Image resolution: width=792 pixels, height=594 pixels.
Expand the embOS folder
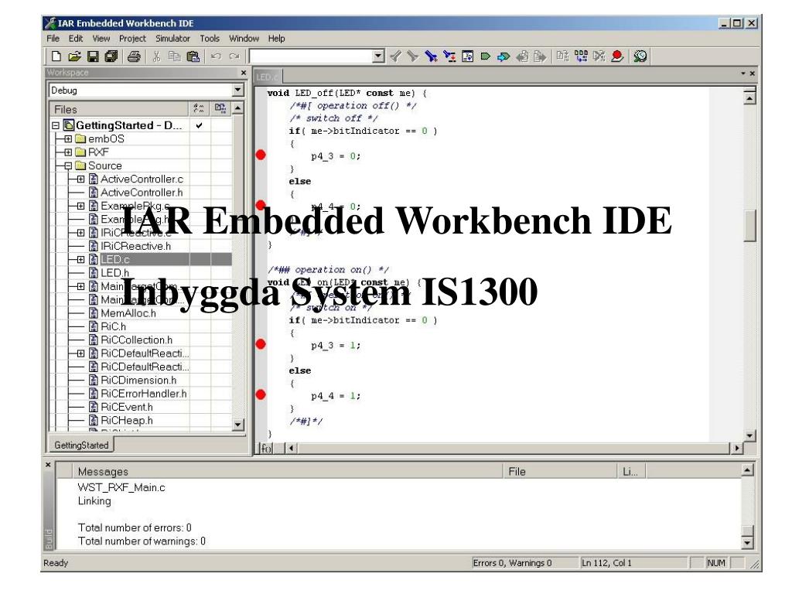click(x=68, y=139)
